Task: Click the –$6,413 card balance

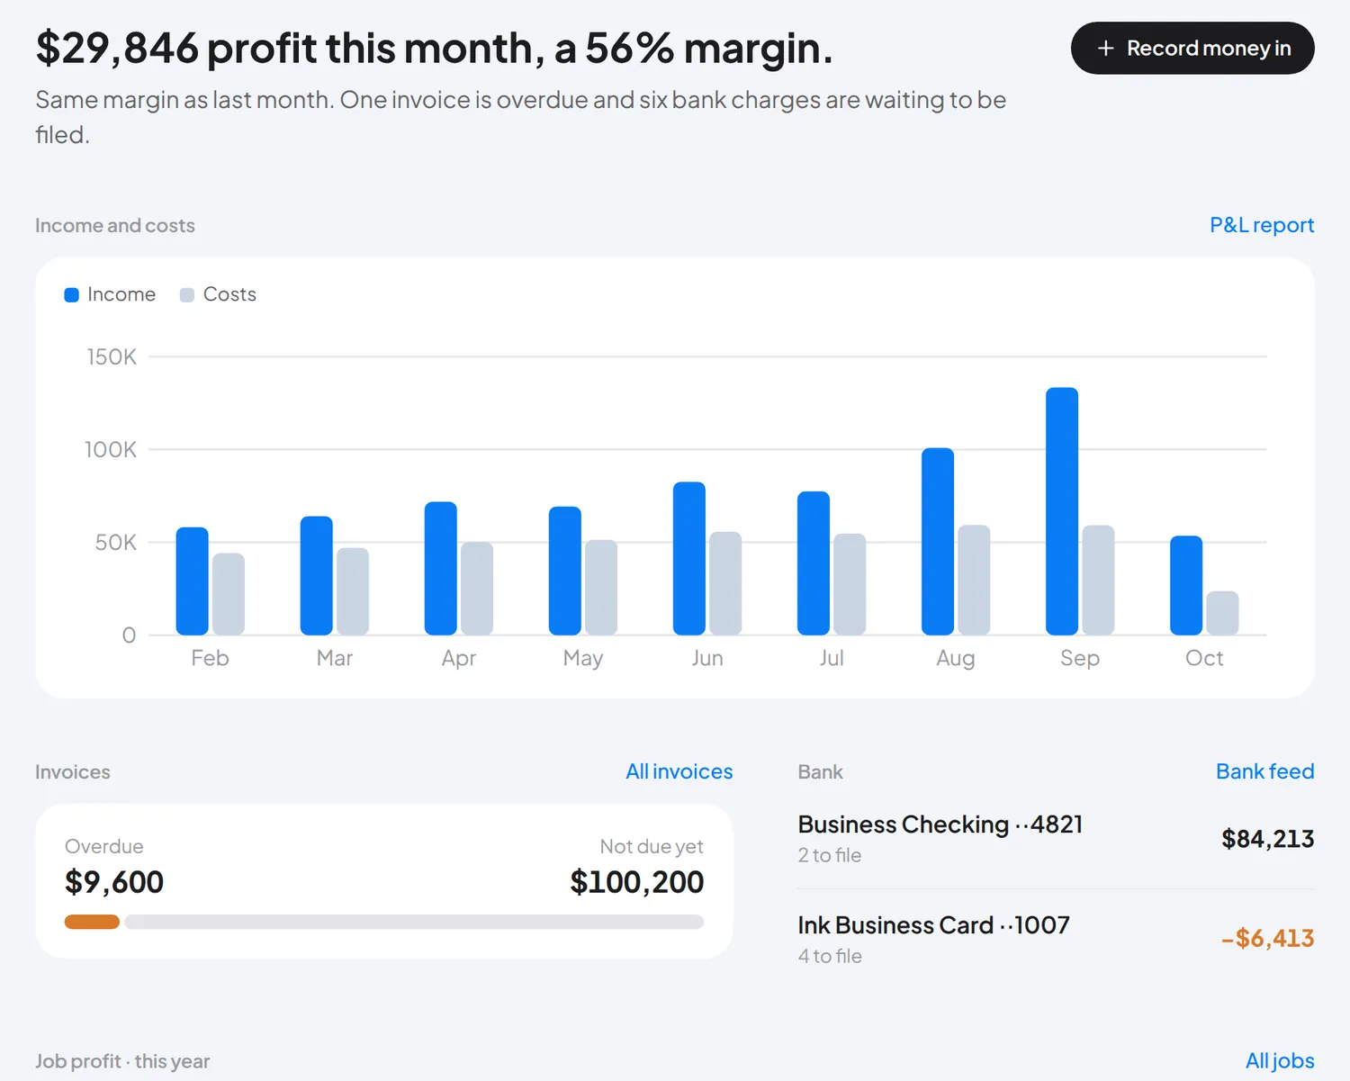Action: pos(1267,939)
